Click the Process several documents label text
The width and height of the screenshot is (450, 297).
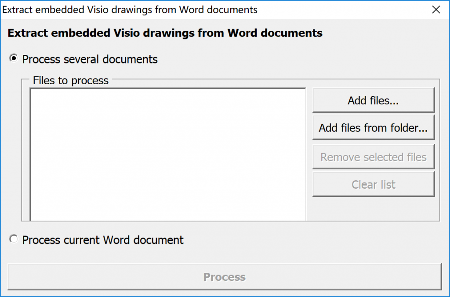coord(90,59)
